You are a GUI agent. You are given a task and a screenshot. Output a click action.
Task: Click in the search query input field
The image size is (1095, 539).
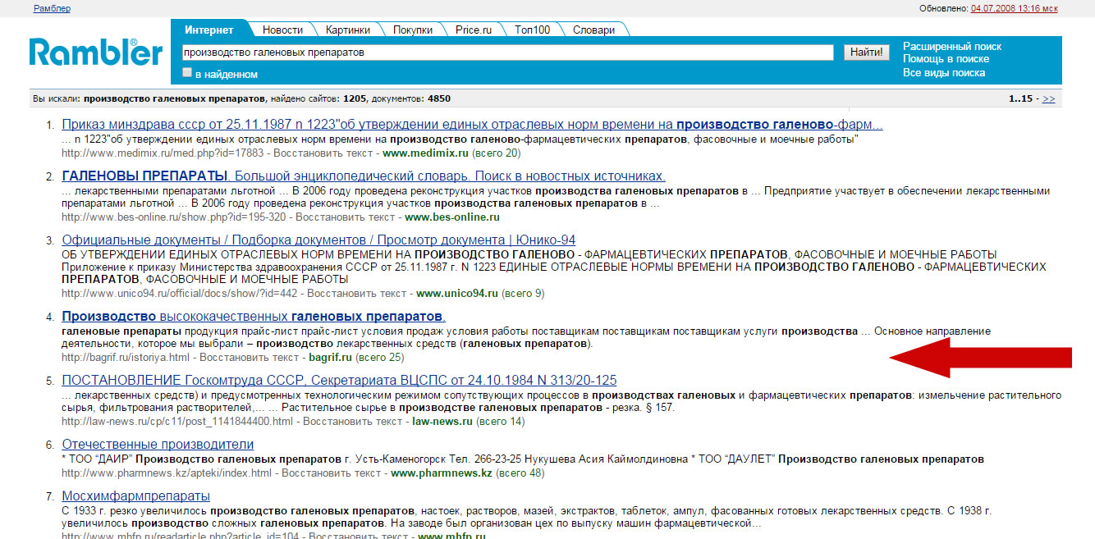point(507,53)
